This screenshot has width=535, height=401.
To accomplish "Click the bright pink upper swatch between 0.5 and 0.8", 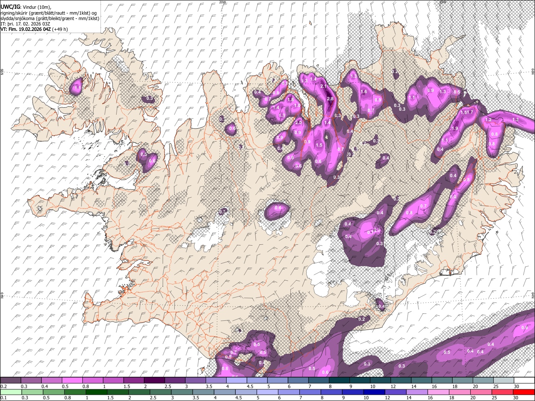I will click(72, 381).
